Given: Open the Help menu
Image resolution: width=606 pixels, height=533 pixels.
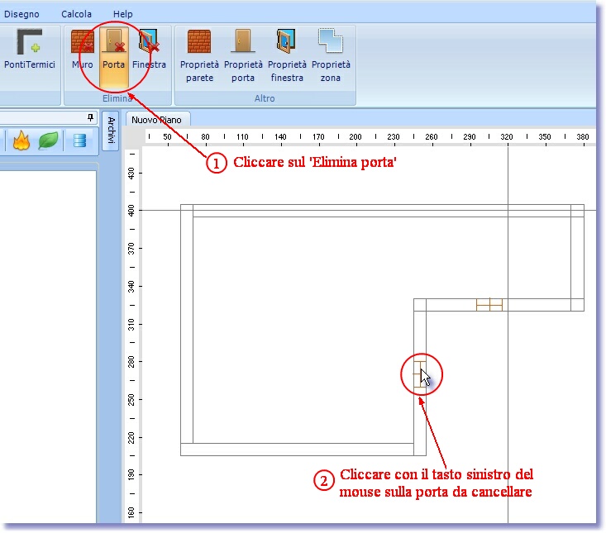Looking at the screenshot, I should click(123, 14).
